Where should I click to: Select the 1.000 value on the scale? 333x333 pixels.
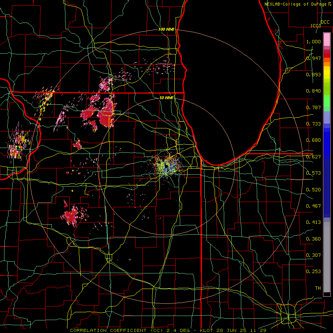(x=313, y=41)
